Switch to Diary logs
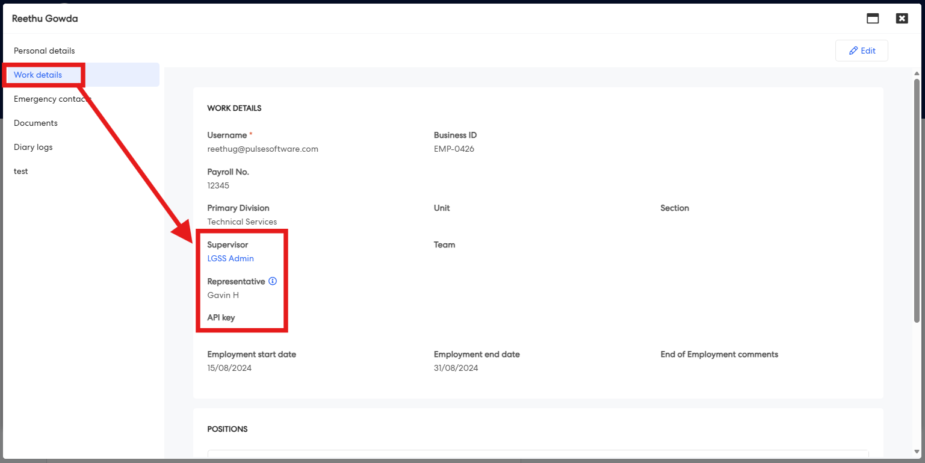 tap(33, 147)
